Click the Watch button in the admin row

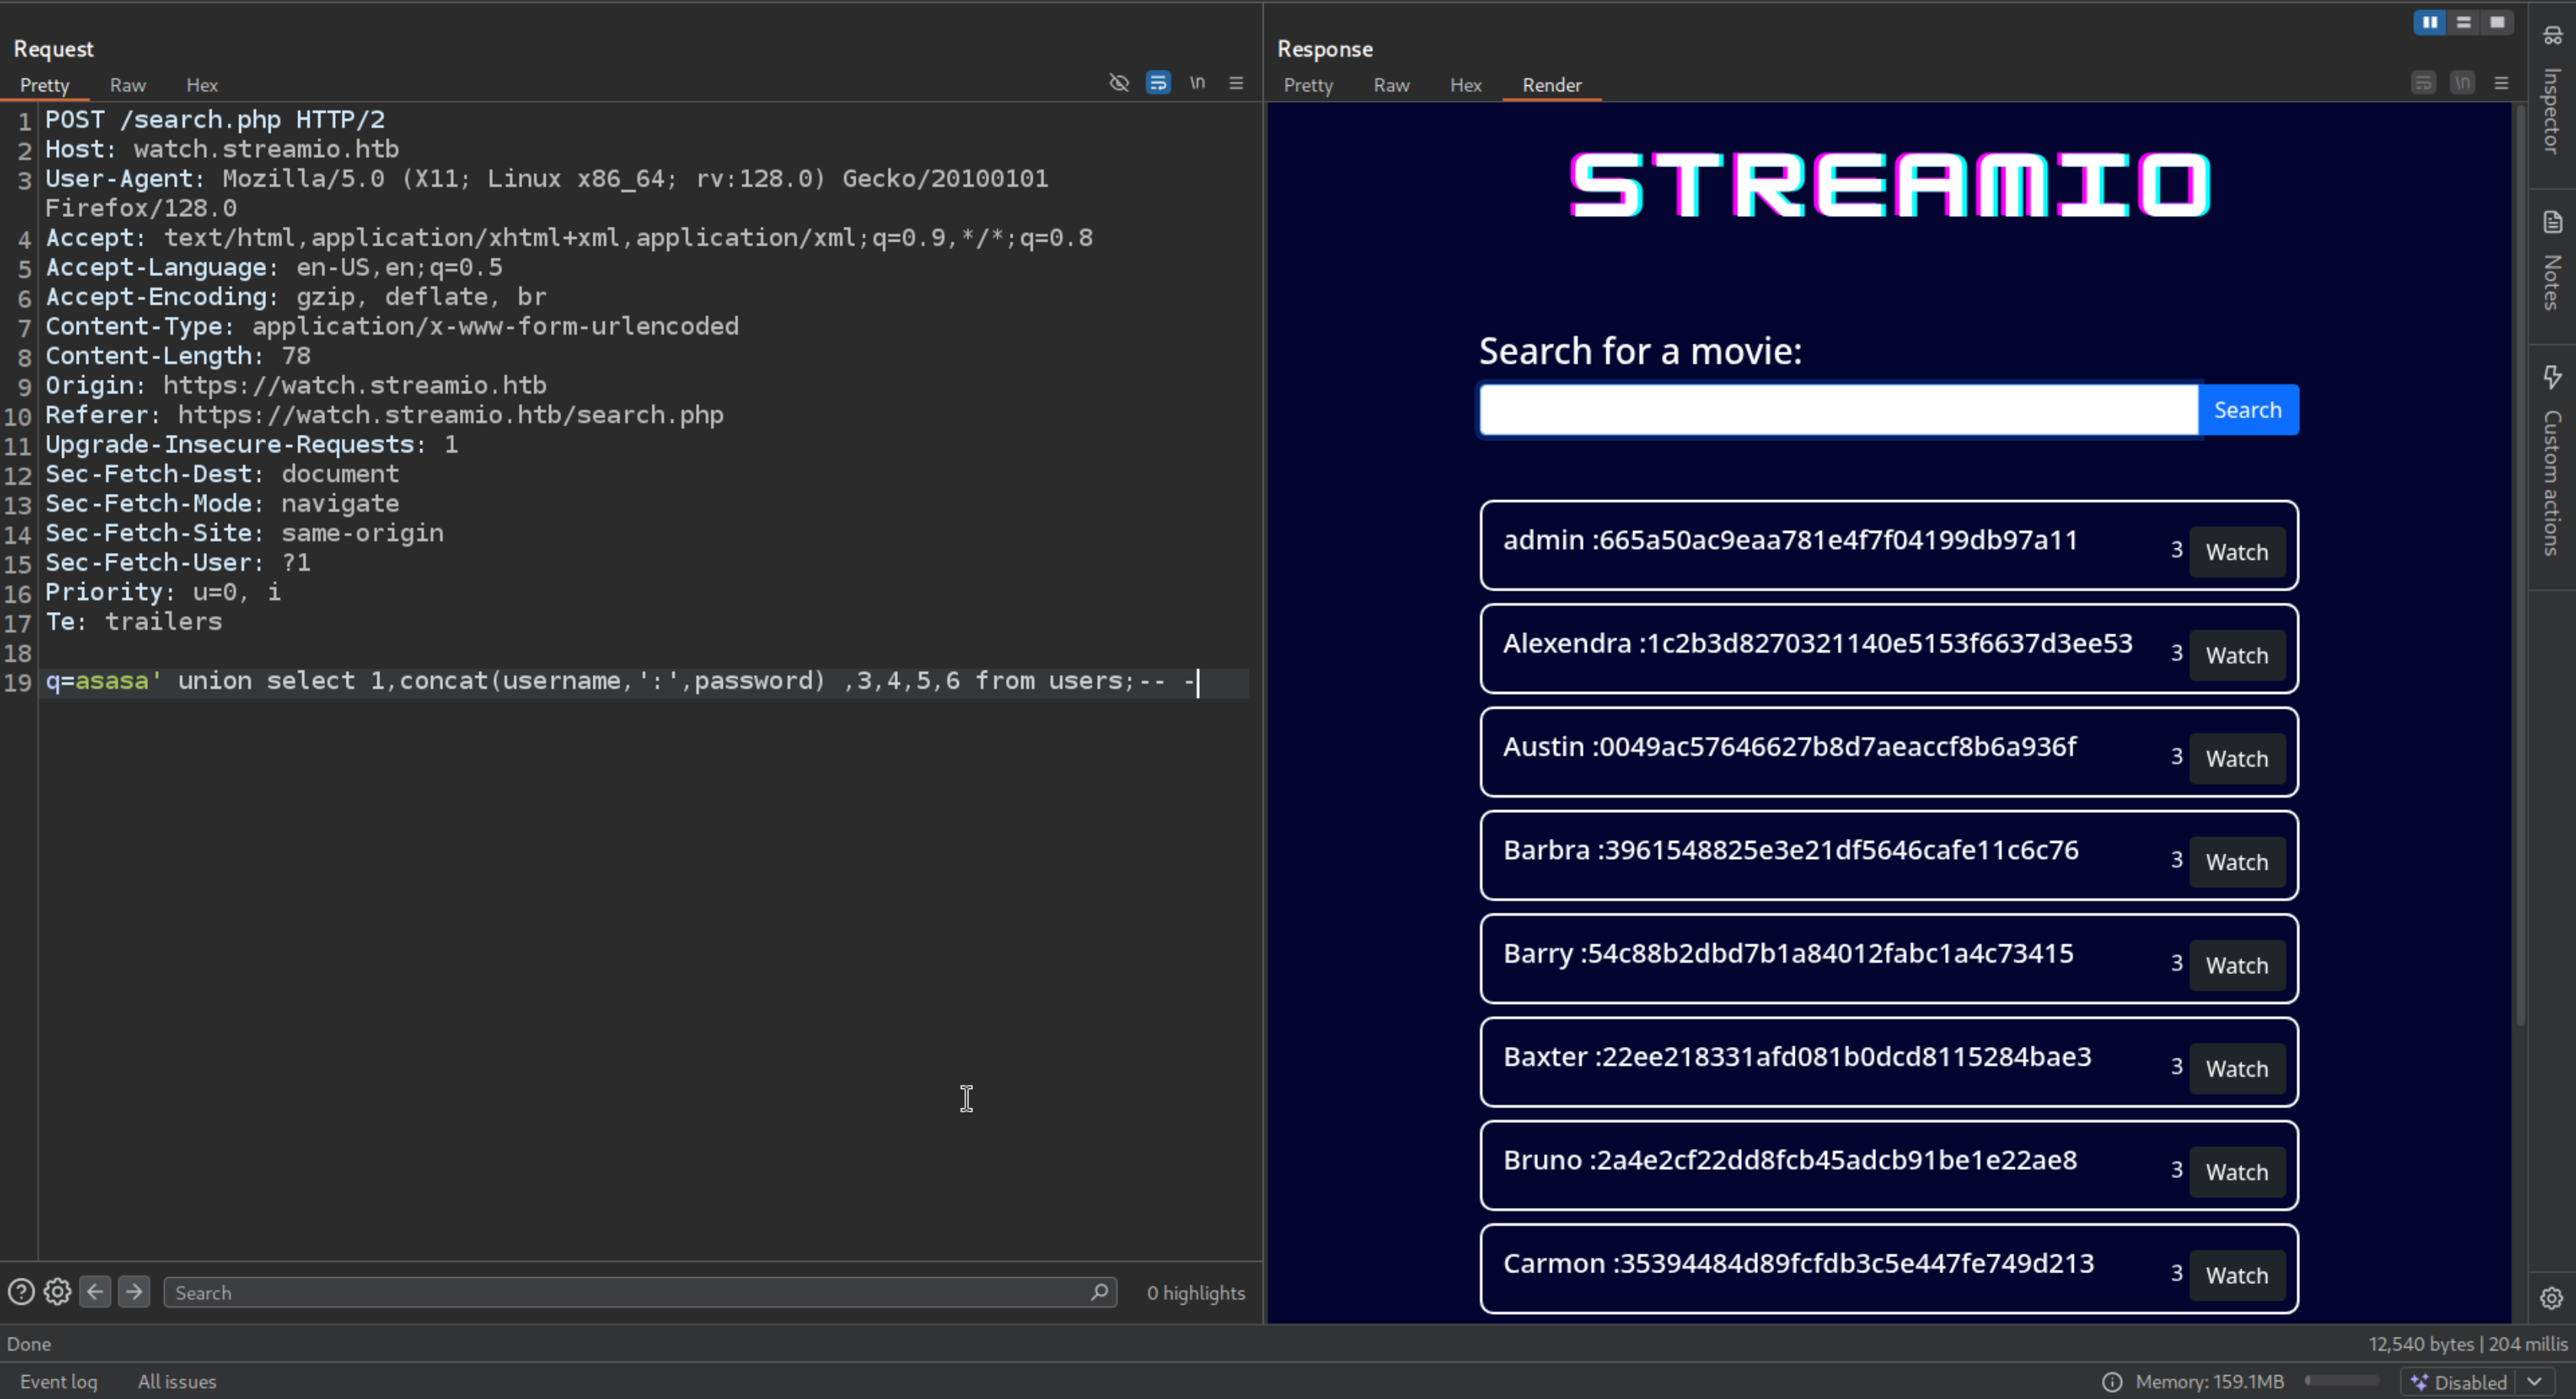click(x=2236, y=552)
